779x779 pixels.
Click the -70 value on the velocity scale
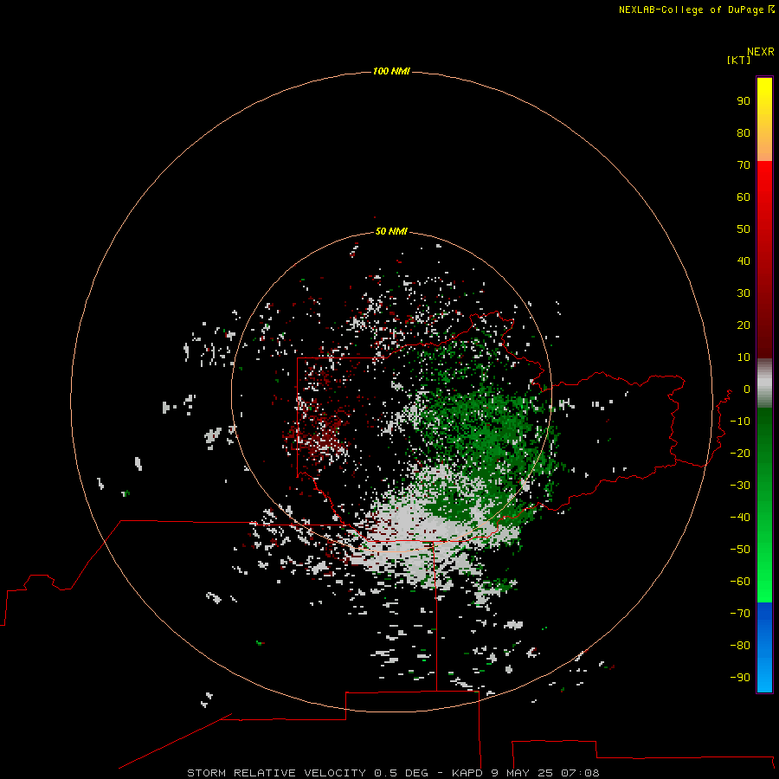pos(740,613)
